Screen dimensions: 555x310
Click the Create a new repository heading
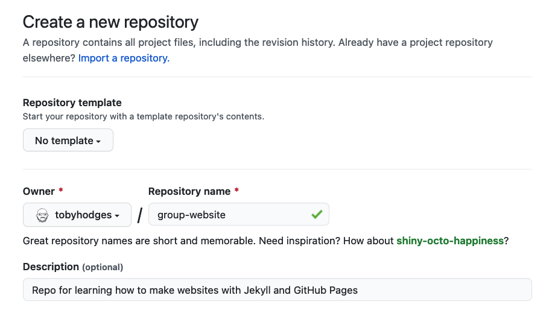[111, 22]
